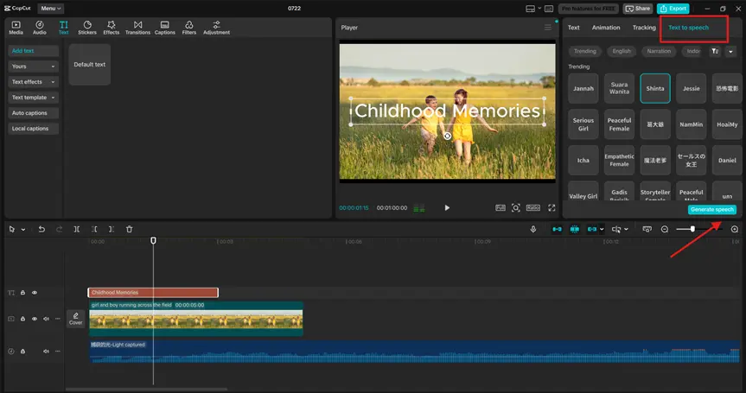
Task: Fit timeline to window icon
Action: pyautogui.click(x=647, y=229)
